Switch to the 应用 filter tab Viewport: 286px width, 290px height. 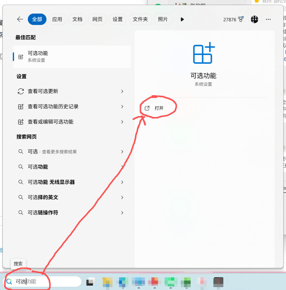[x=57, y=19]
